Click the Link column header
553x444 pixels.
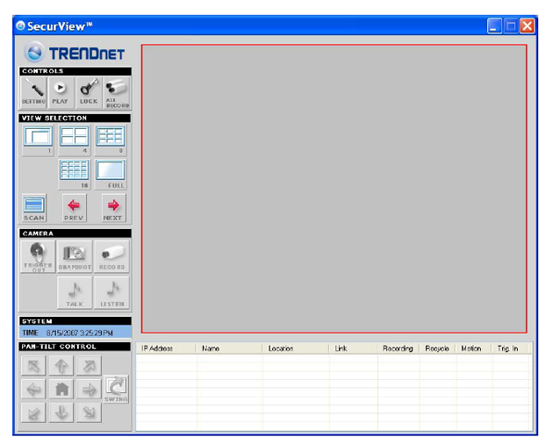pyautogui.click(x=354, y=348)
